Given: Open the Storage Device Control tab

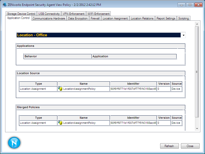Looking at the screenshot, I should [21, 14].
